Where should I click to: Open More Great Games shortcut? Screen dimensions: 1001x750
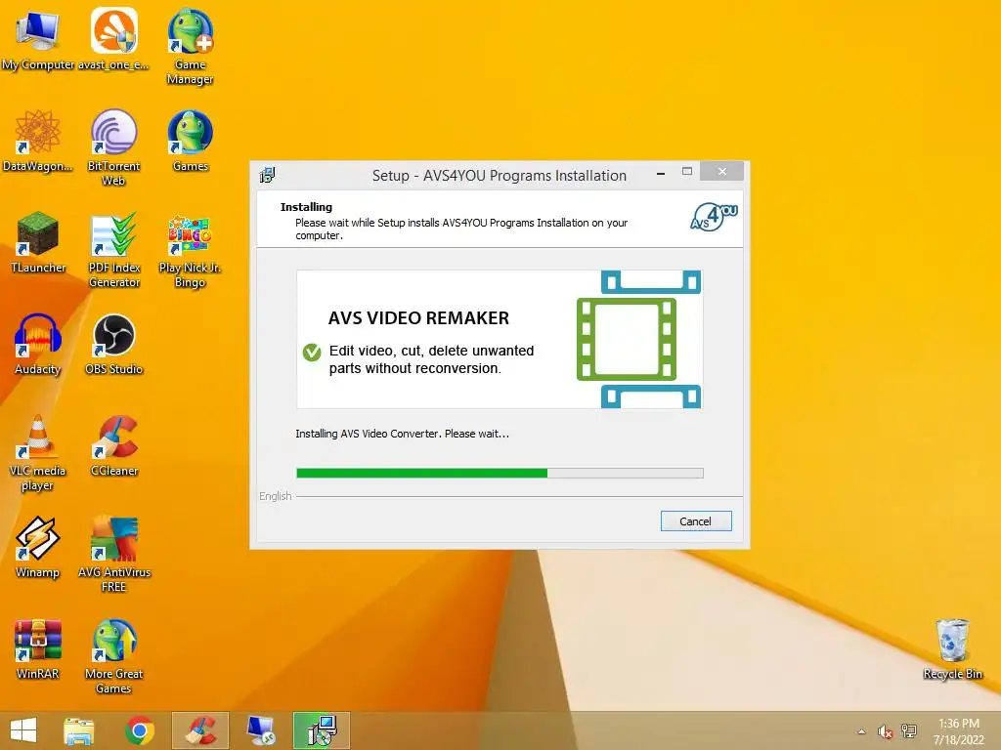(x=113, y=655)
